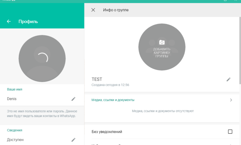Click the Профиль header title
The width and height of the screenshot is (241, 145).
pos(28,22)
